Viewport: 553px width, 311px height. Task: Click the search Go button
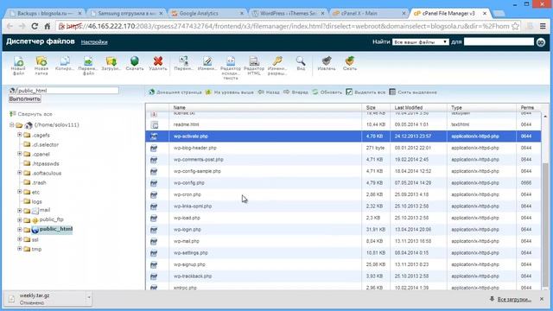click(x=541, y=42)
